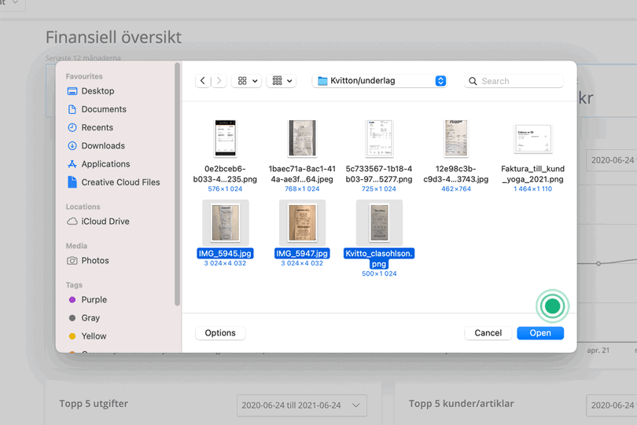Click the forward navigation arrow
Screen dimensions: 637x425
pos(219,81)
